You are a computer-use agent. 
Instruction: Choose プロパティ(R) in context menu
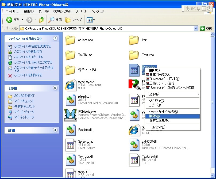tap(172, 127)
